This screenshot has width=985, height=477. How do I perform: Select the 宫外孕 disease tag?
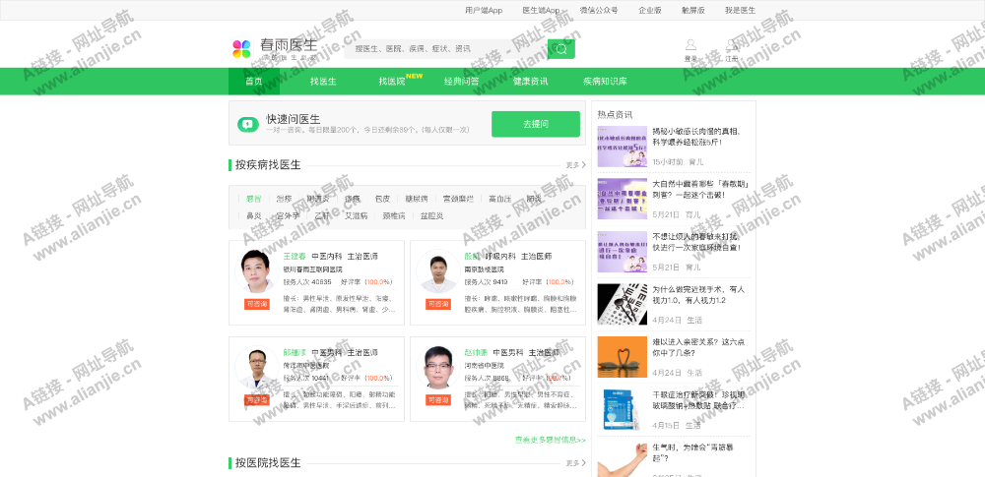click(289, 216)
